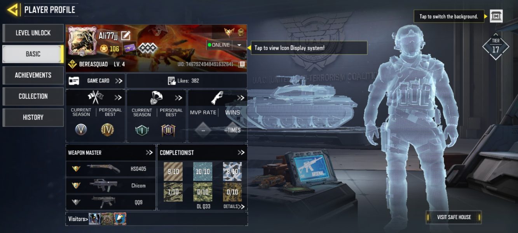
Task: Open the Game Card button
Action: point(95,81)
